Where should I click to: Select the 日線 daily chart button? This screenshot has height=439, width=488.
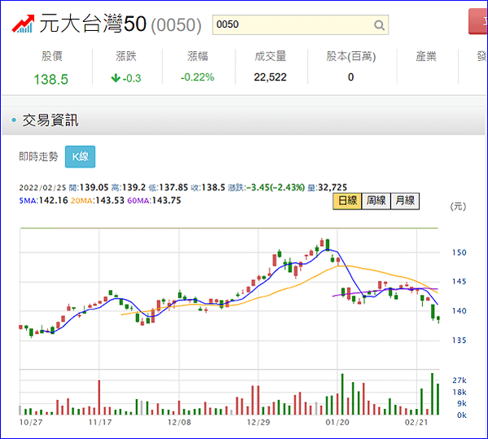pos(347,200)
